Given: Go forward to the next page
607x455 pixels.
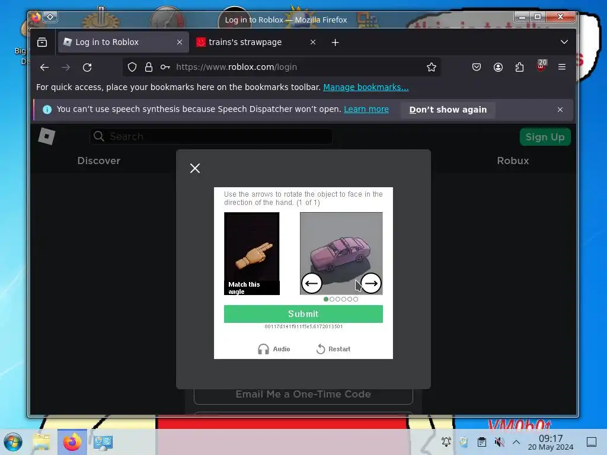Looking at the screenshot, I should pos(66,68).
